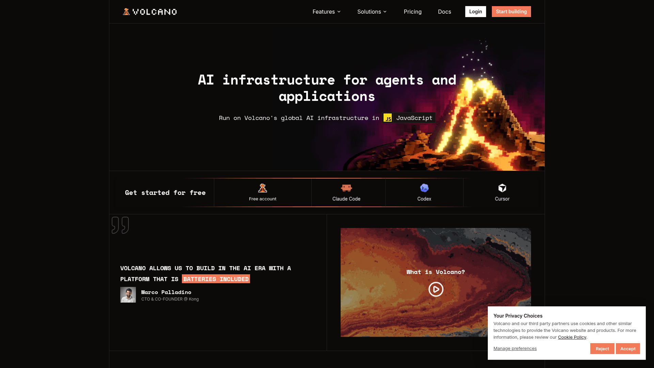Click the VOLCANO wordmark
654x368 pixels.
point(155,12)
